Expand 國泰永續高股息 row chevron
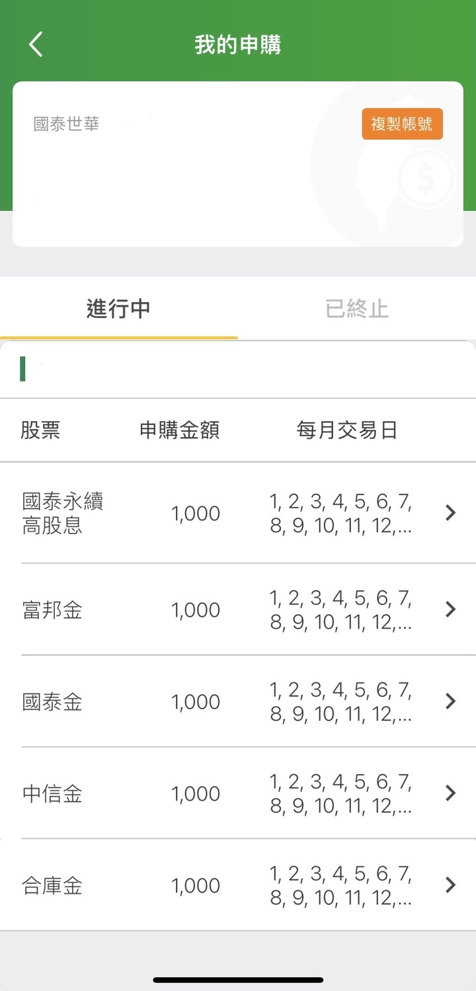 tap(451, 512)
